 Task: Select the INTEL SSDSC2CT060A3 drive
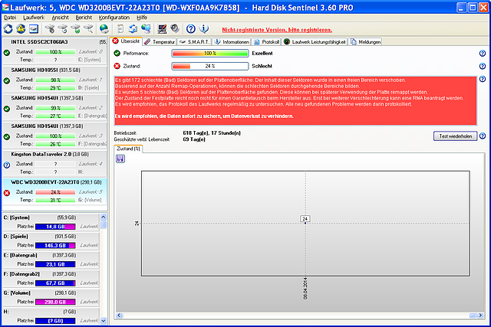[54, 51]
